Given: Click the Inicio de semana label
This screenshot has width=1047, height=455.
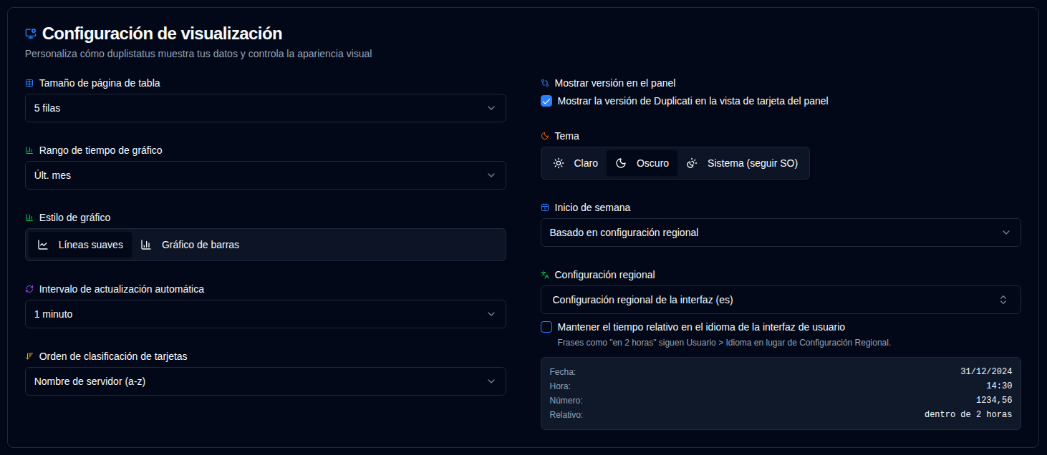Looking at the screenshot, I should coord(592,207).
